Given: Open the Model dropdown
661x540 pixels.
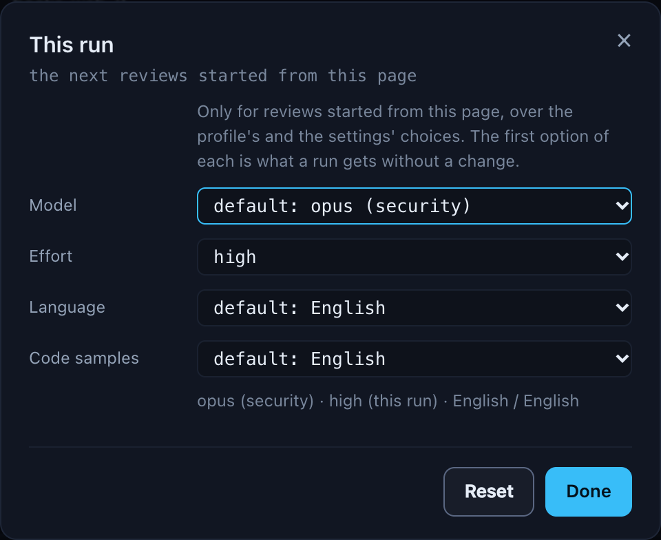Looking at the screenshot, I should pyautogui.click(x=415, y=206).
